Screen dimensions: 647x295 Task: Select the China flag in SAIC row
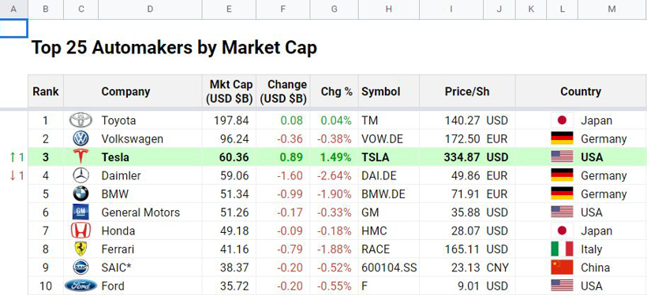[562, 267]
